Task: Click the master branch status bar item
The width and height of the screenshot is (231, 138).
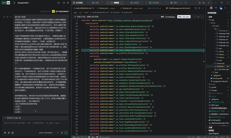Action: point(76,137)
